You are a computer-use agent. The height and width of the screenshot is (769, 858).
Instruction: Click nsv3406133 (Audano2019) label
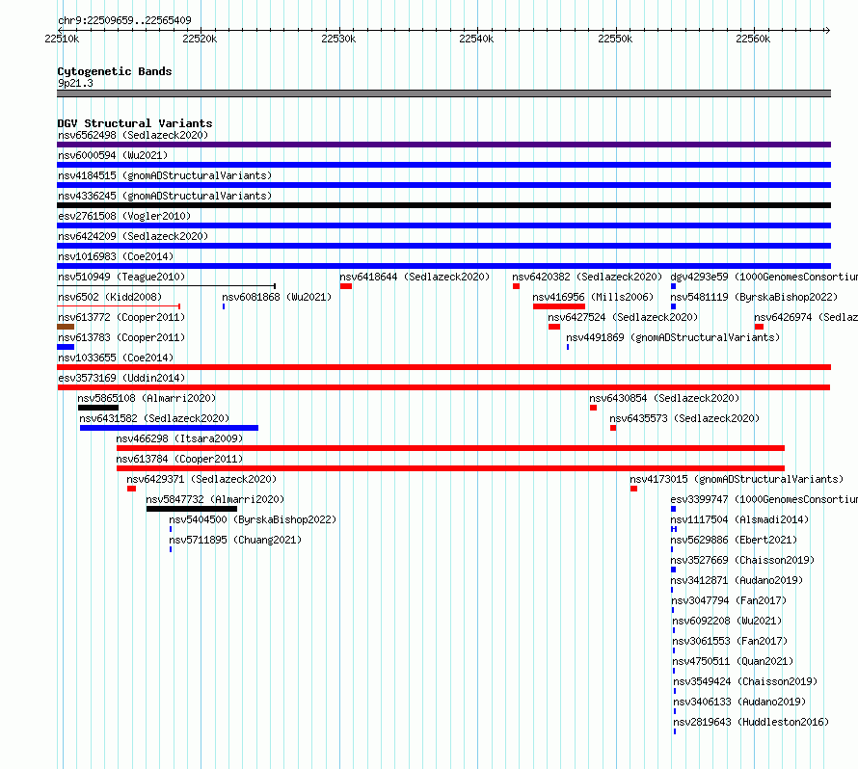coord(739,702)
